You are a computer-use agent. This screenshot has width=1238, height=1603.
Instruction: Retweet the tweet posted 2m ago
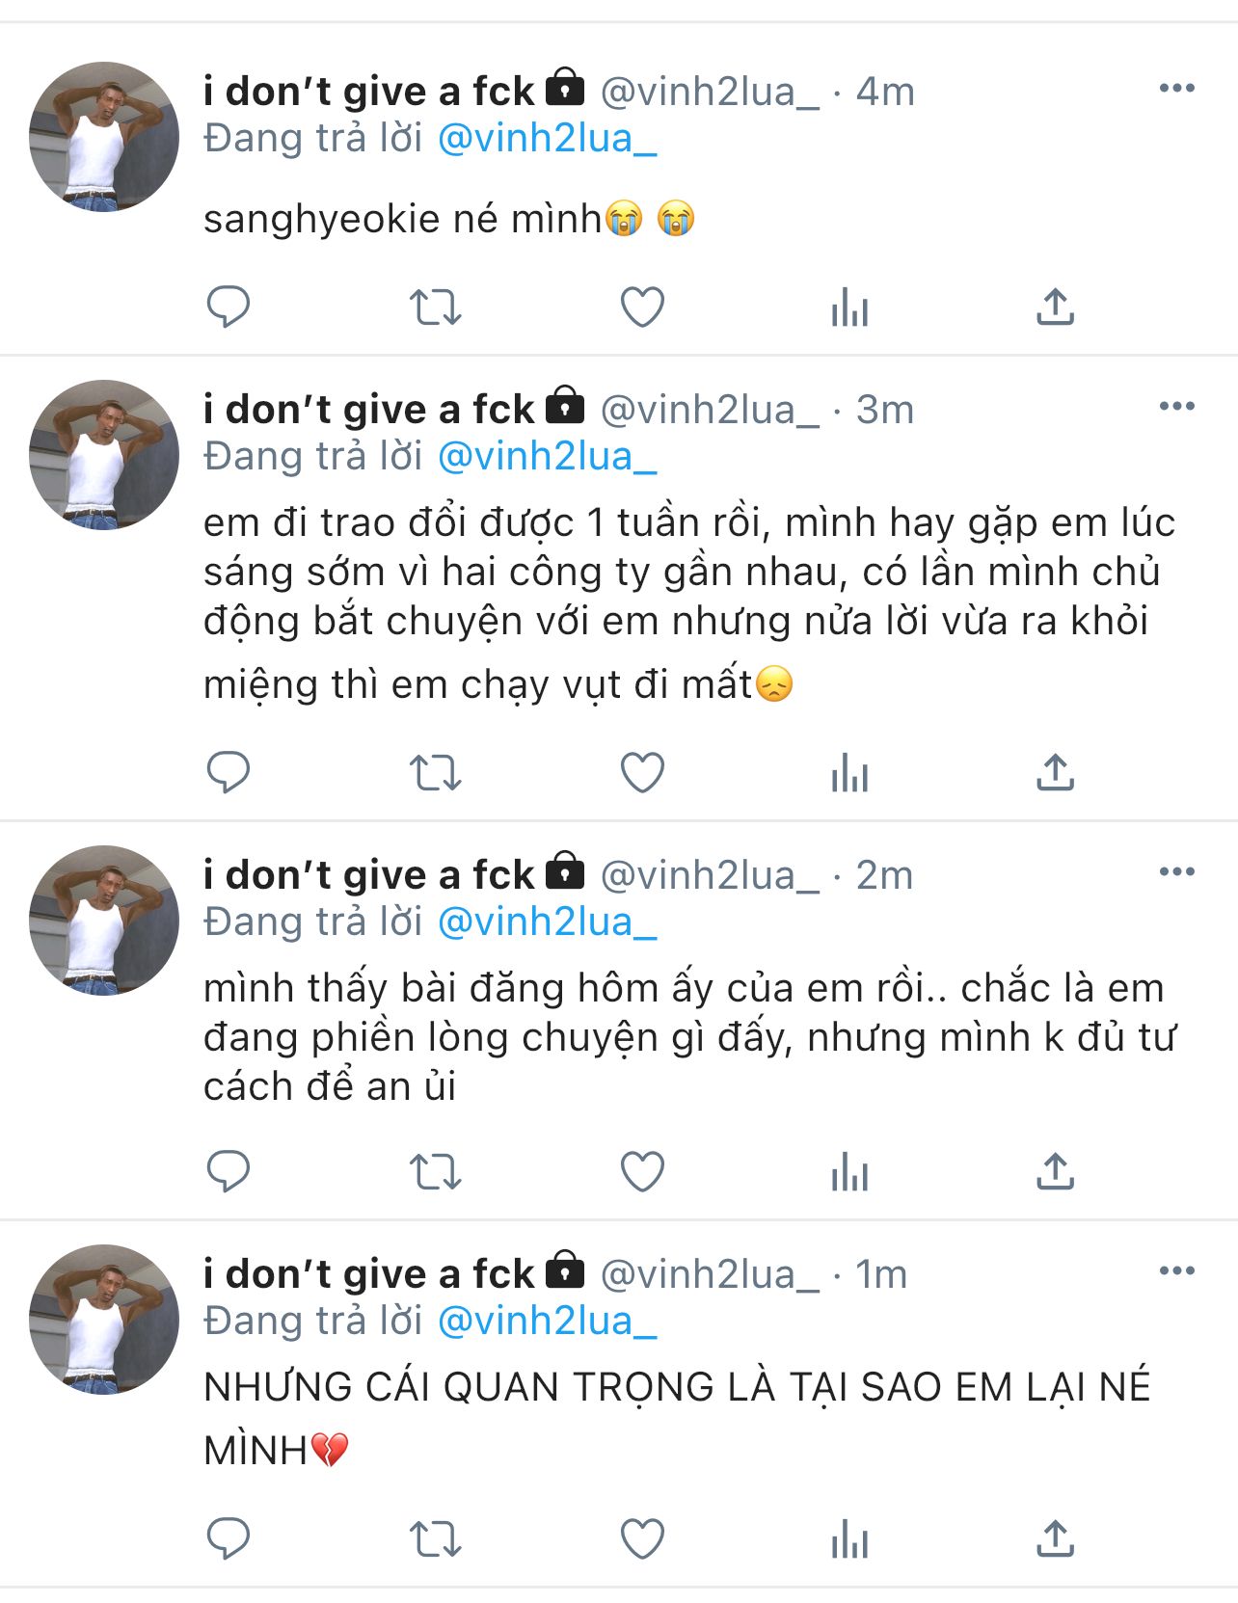click(x=436, y=1172)
